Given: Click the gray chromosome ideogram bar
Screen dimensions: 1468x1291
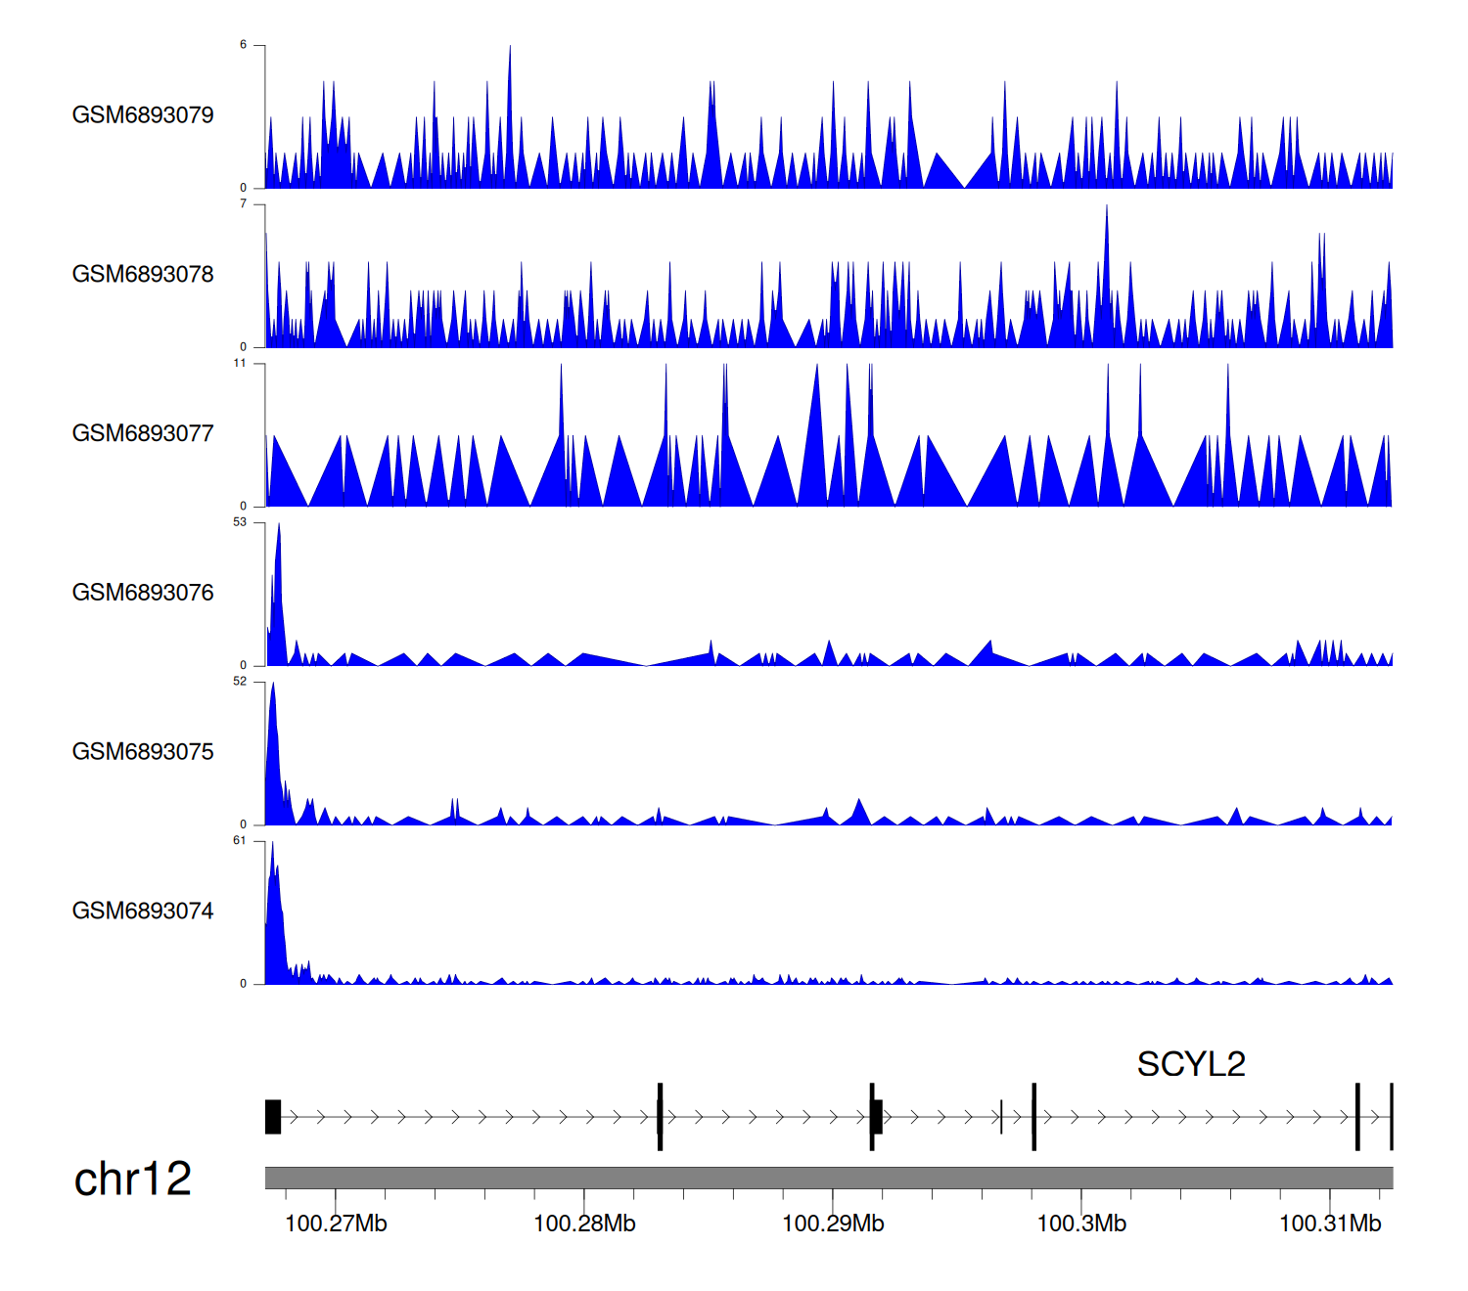Looking at the screenshot, I should tap(828, 1178).
